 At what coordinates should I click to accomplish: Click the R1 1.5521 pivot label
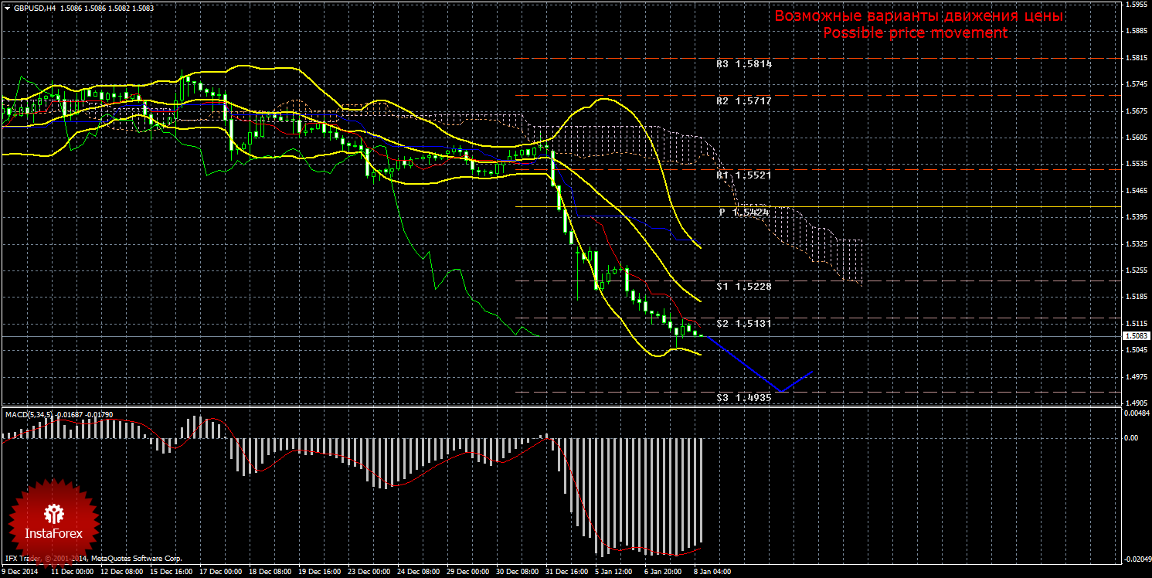[x=743, y=175]
